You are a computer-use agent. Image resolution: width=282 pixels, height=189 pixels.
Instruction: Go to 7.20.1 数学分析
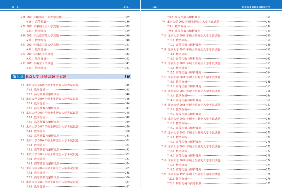pyautogui.click(x=219, y=179)
